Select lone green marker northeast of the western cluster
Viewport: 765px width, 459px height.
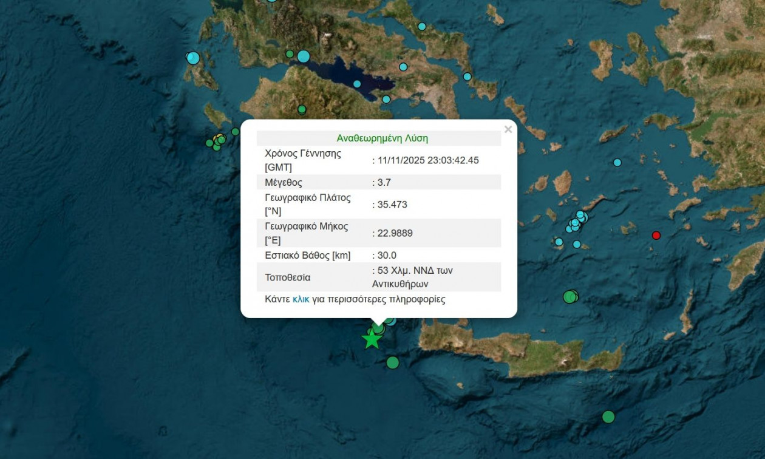coord(235,132)
